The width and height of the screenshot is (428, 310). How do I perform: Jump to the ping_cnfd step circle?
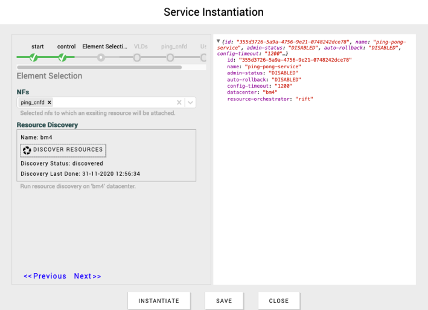pyautogui.click(x=170, y=57)
